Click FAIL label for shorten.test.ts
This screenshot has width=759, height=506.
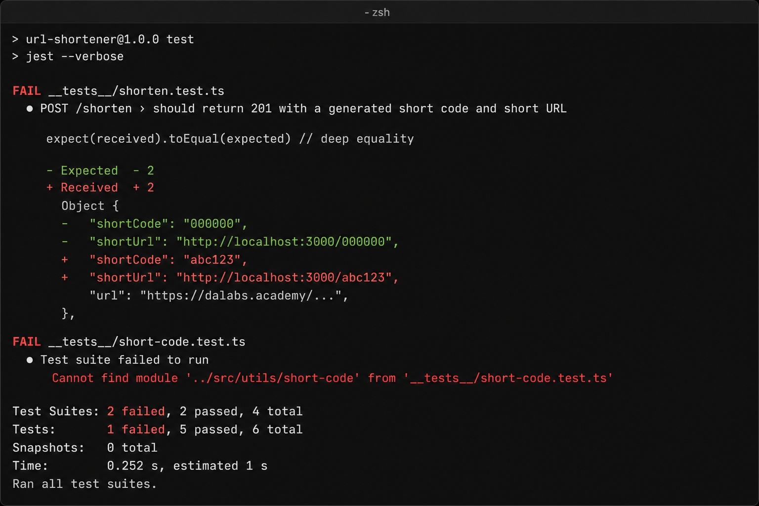27,91
